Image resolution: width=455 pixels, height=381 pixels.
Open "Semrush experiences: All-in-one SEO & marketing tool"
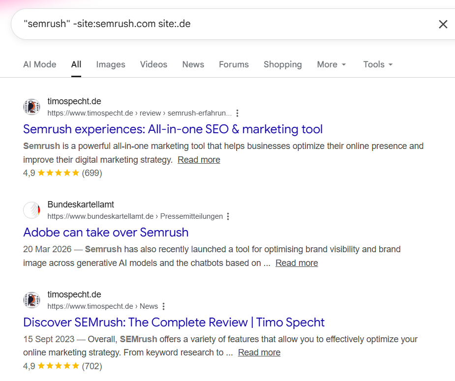pos(173,129)
